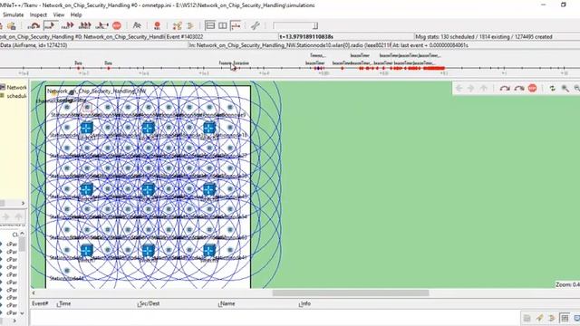Open the Inspect menu

pyautogui.click(x=38, y=14)
